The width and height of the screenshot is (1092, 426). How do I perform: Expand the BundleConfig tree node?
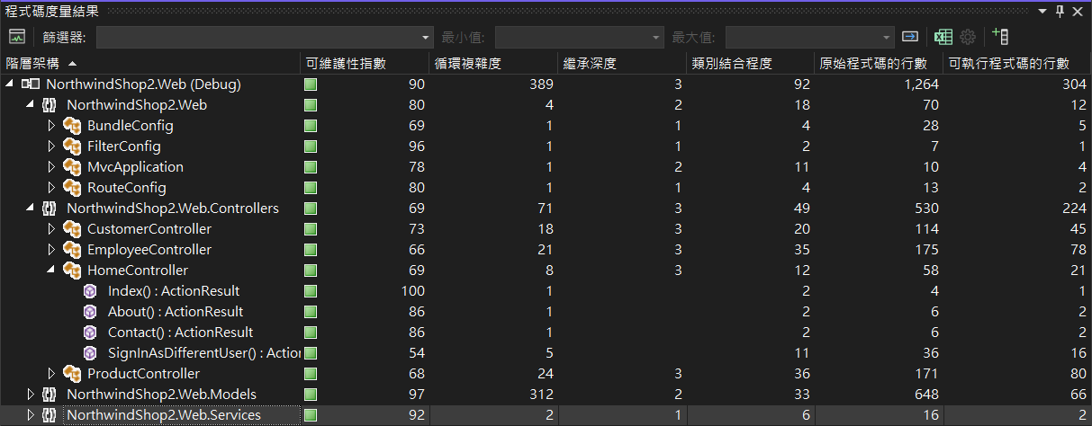(x=51, y=126)
